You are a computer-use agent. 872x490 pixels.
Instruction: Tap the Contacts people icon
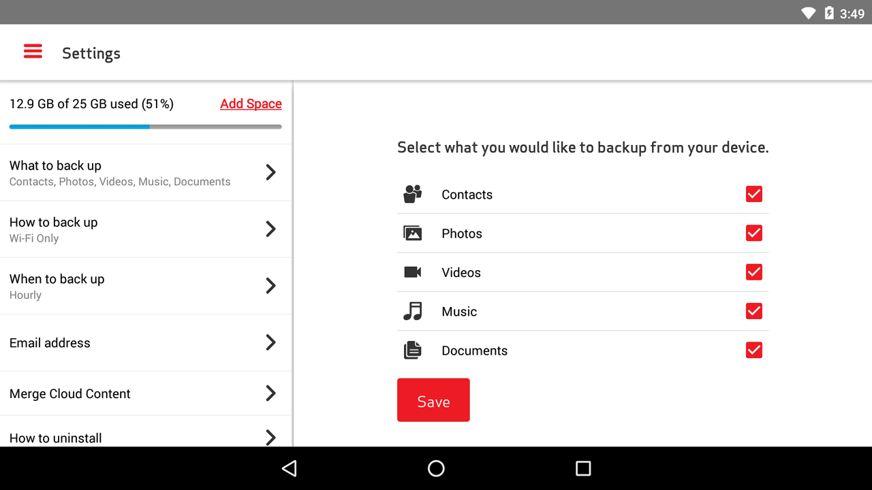pyautogui.click(x=413, y=194)
